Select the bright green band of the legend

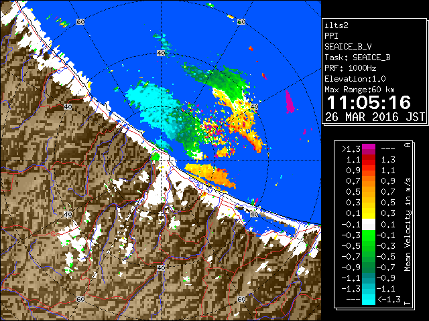[369, 235]
